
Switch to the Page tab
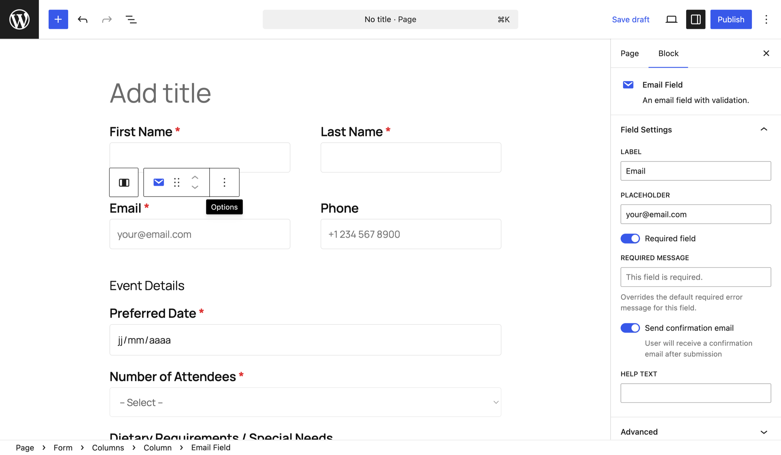(629, 54)
